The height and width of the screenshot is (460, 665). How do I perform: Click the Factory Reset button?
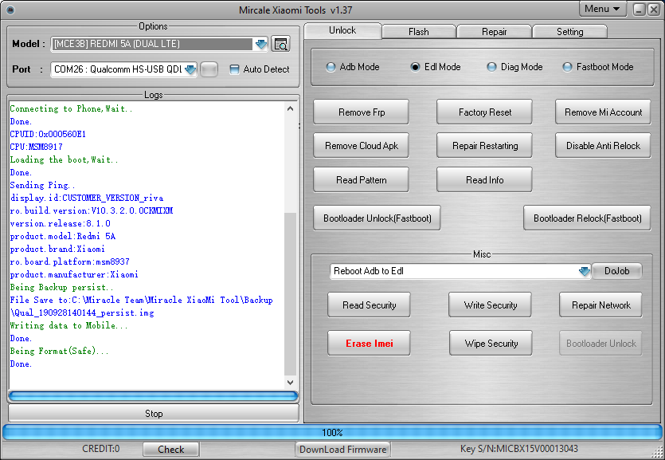pyautogui.click(x=485, y=112)
